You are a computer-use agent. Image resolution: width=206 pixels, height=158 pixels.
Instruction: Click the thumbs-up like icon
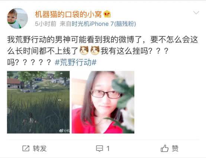tap(164, 148)
